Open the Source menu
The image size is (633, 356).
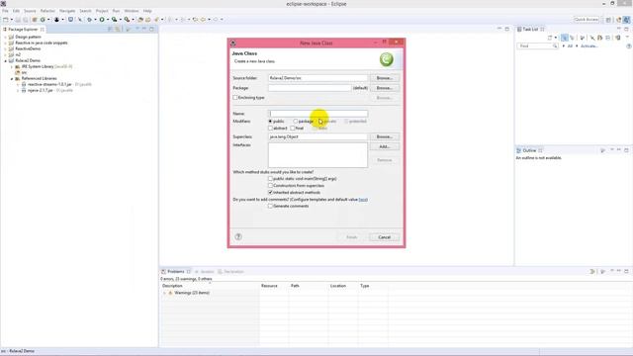[x=30, y=11]
